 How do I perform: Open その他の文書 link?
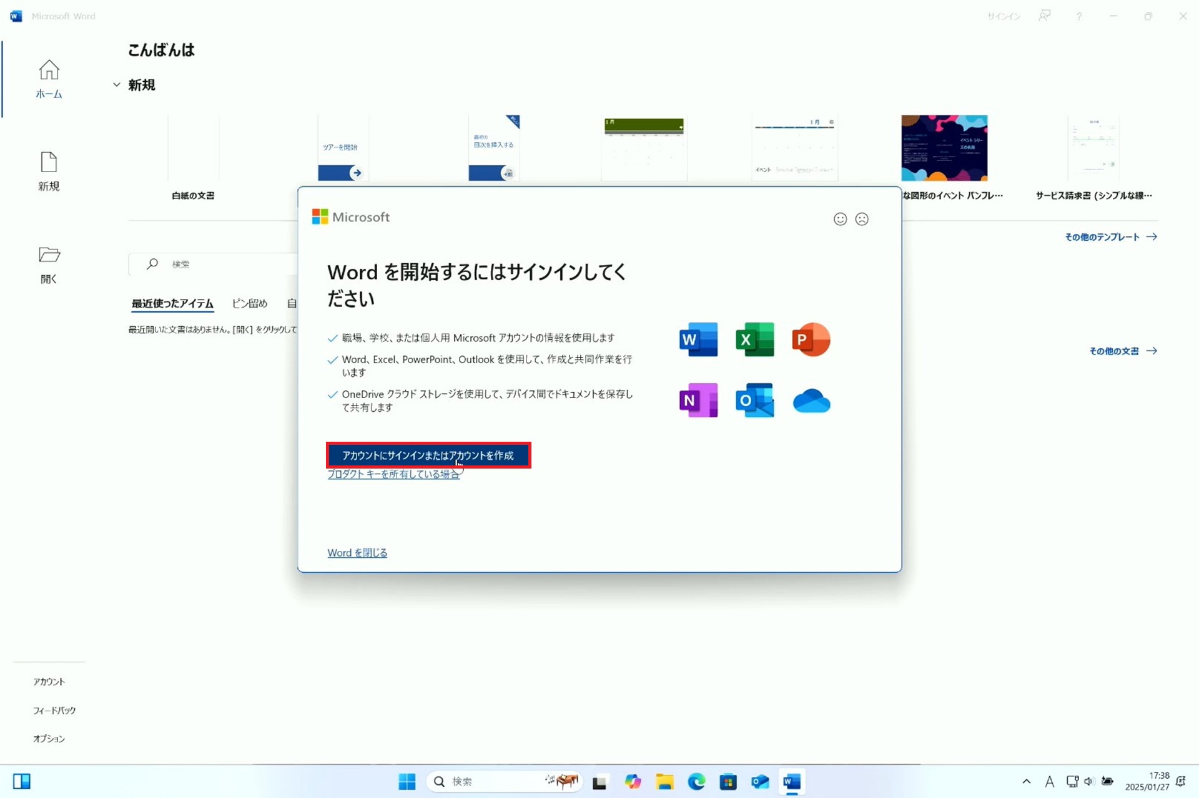pyautogui.click(x=1123, y=351)
